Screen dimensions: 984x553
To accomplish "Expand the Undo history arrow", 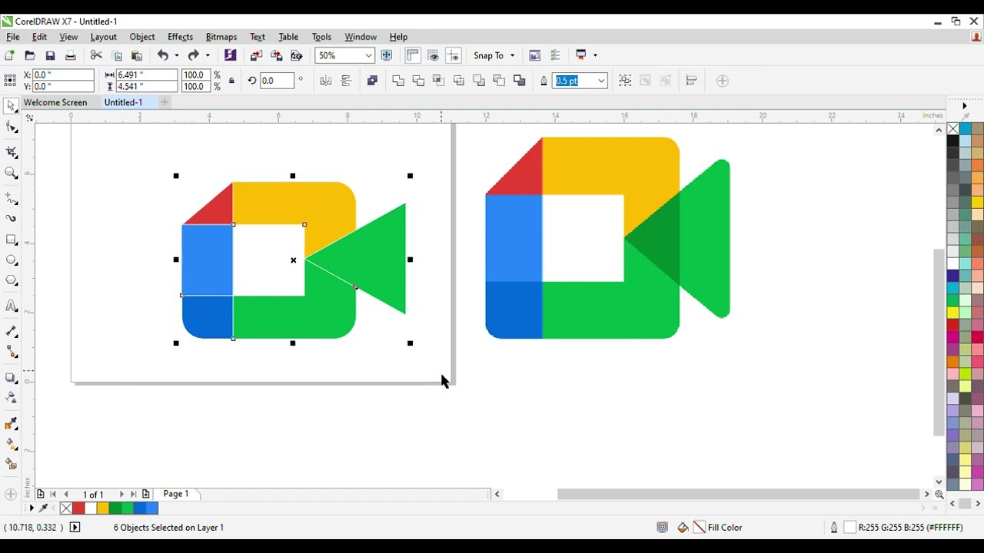I will 176,55.
